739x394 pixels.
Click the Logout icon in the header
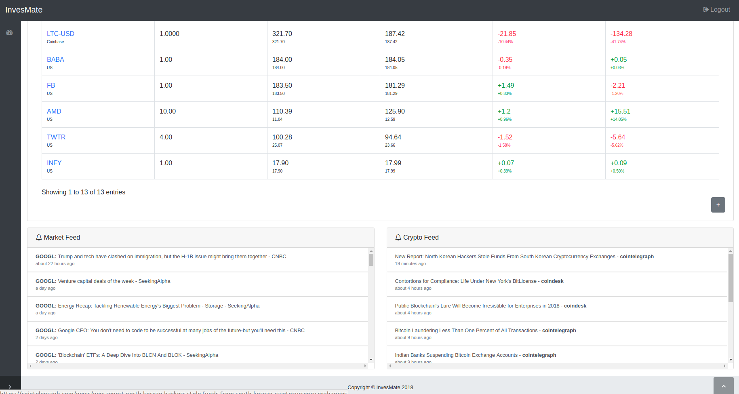click(x=705, y=10)
